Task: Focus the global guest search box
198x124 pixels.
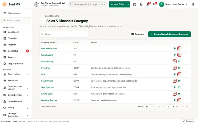Action: [x=87, y=4]
